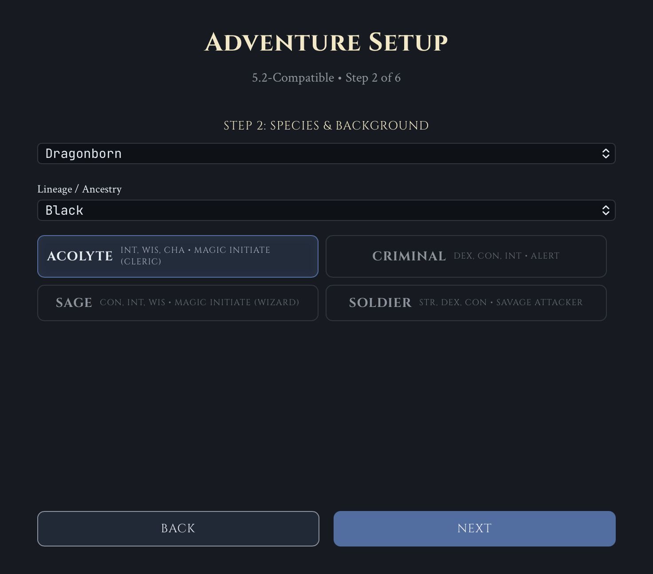Click the Dragonborn value text

[x=83, y=153]
